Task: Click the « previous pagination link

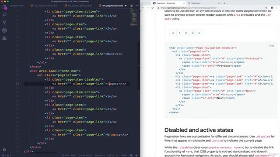Action: [x=173, y=33]
